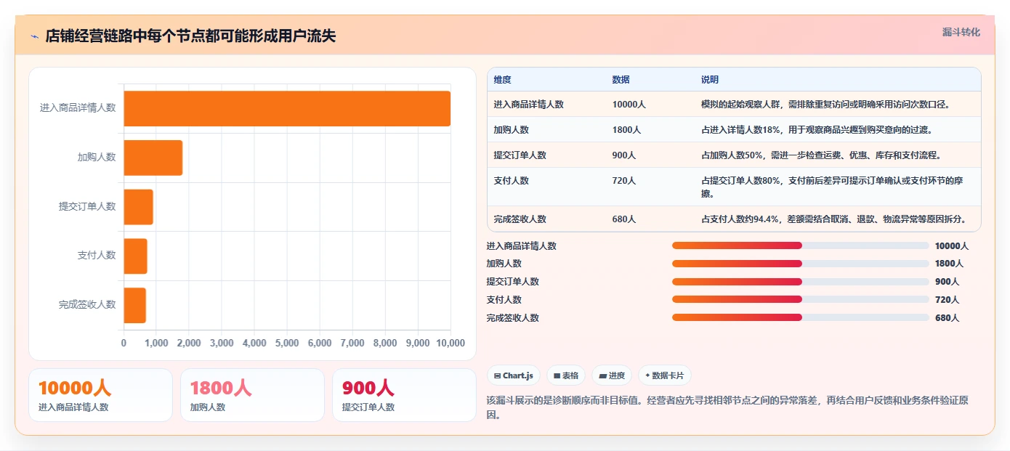Click the 5,000 axis tick label
This screenshot has width=1010, height=451.
tap(287, 343)
